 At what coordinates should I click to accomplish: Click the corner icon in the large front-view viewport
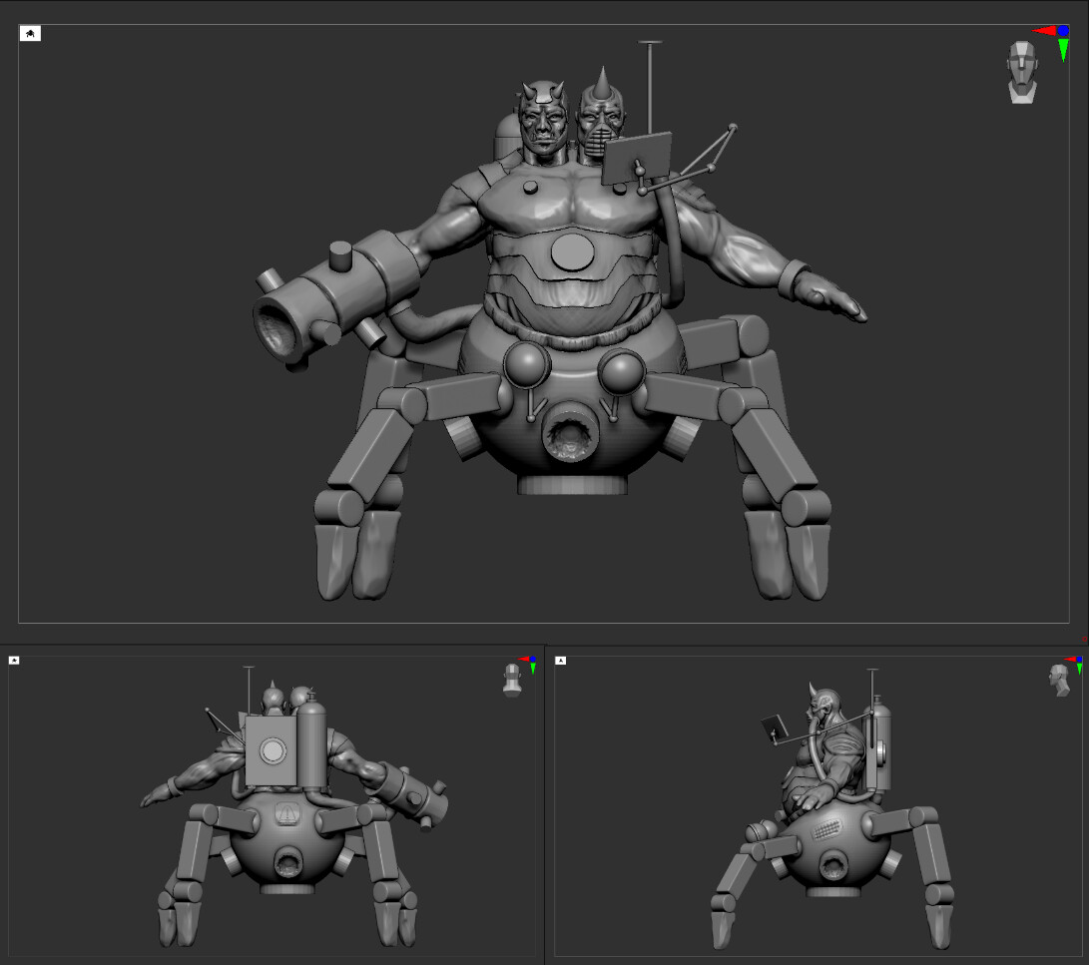click(x=31, y=34)
